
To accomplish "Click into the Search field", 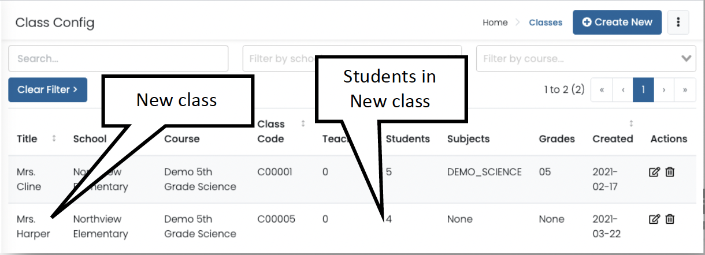I will coord(118,58).
